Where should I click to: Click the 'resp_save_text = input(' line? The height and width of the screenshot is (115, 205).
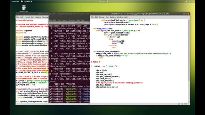coord(133,54)
